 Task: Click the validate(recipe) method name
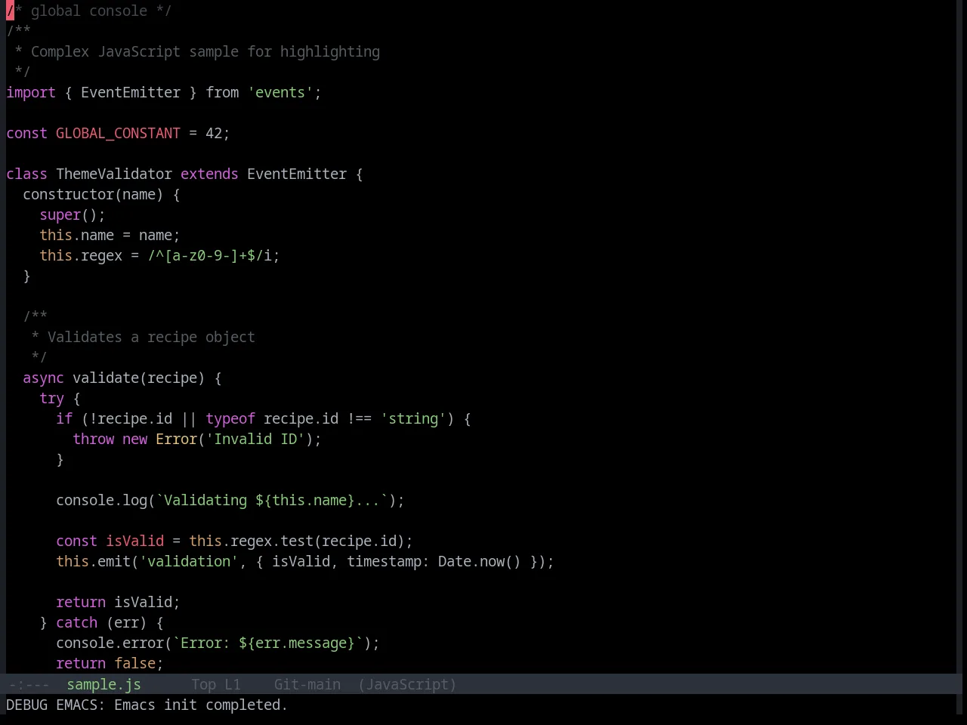click(x=139, y=378)
